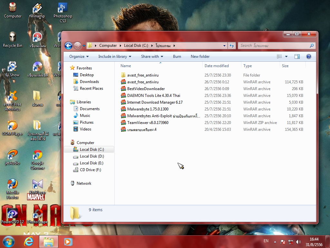Viewport: 330px width, 248px height.
Task: Expand the arrow after Local Disk (C:) breadcrumb
Action: coord(152,46)
